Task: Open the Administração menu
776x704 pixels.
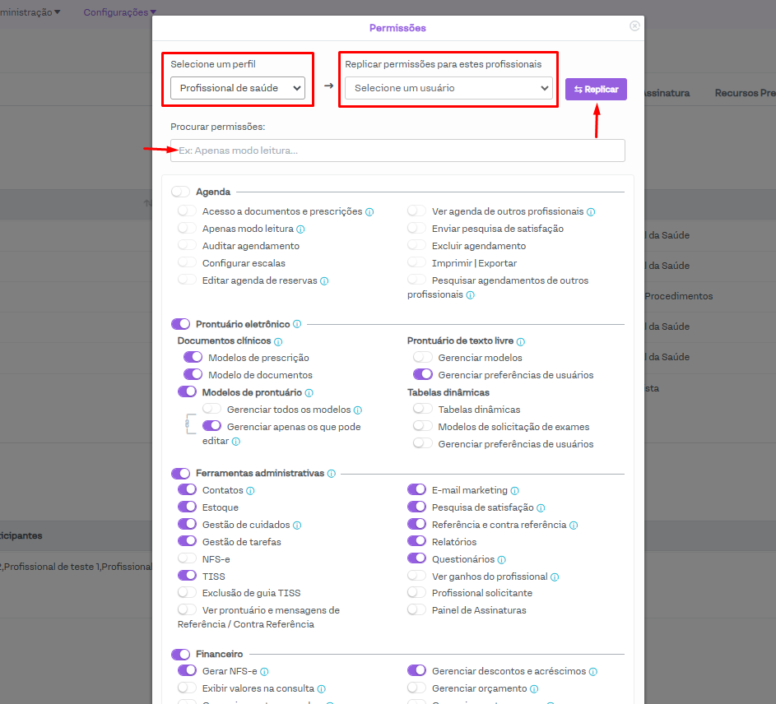Action: [29, 12]
